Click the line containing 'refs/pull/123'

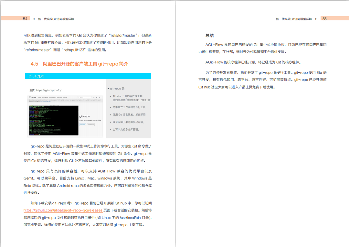pos(66,50)
